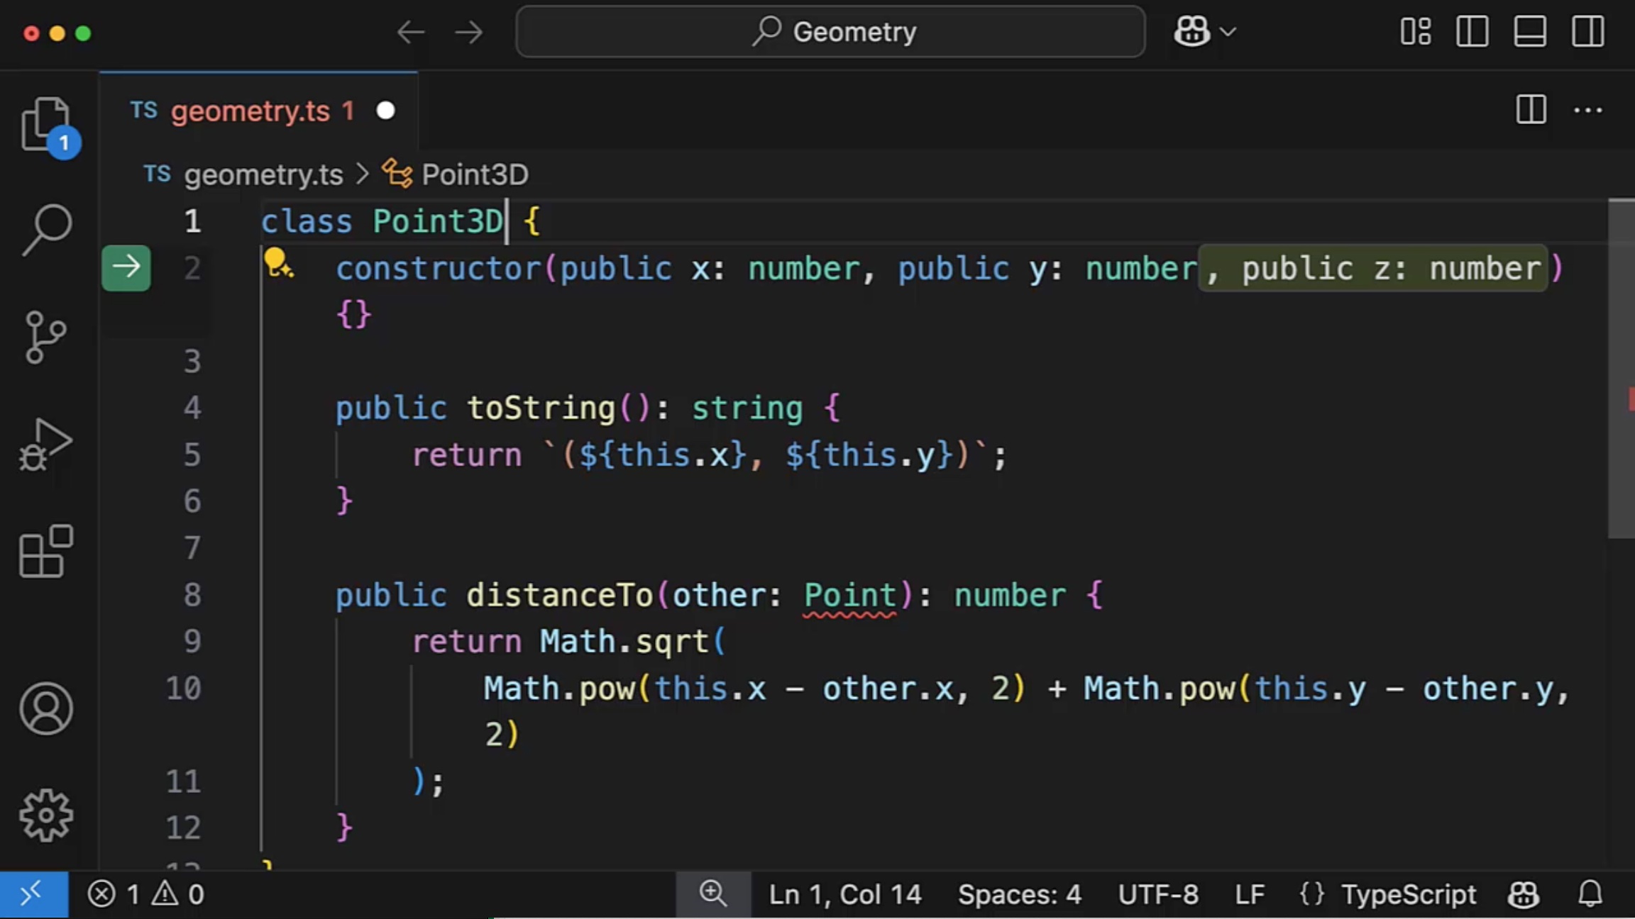Open the Source Control view

(x=45, y=337)
